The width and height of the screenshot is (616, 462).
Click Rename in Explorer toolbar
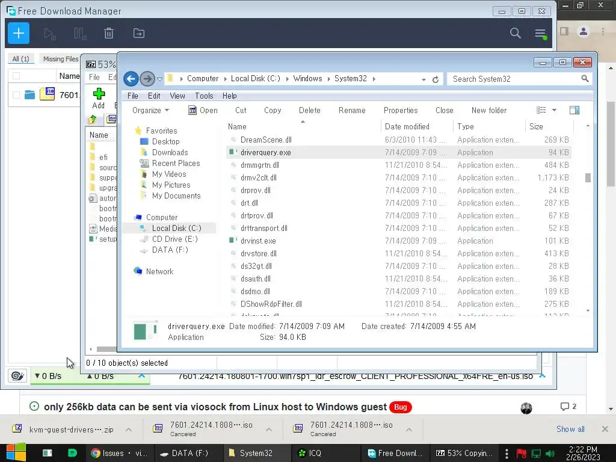coord(352,111)
